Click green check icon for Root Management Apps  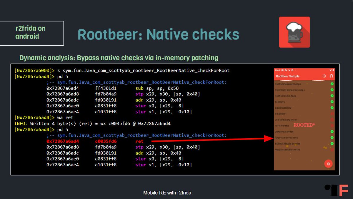pyautogui.click(x=332, y=84)
